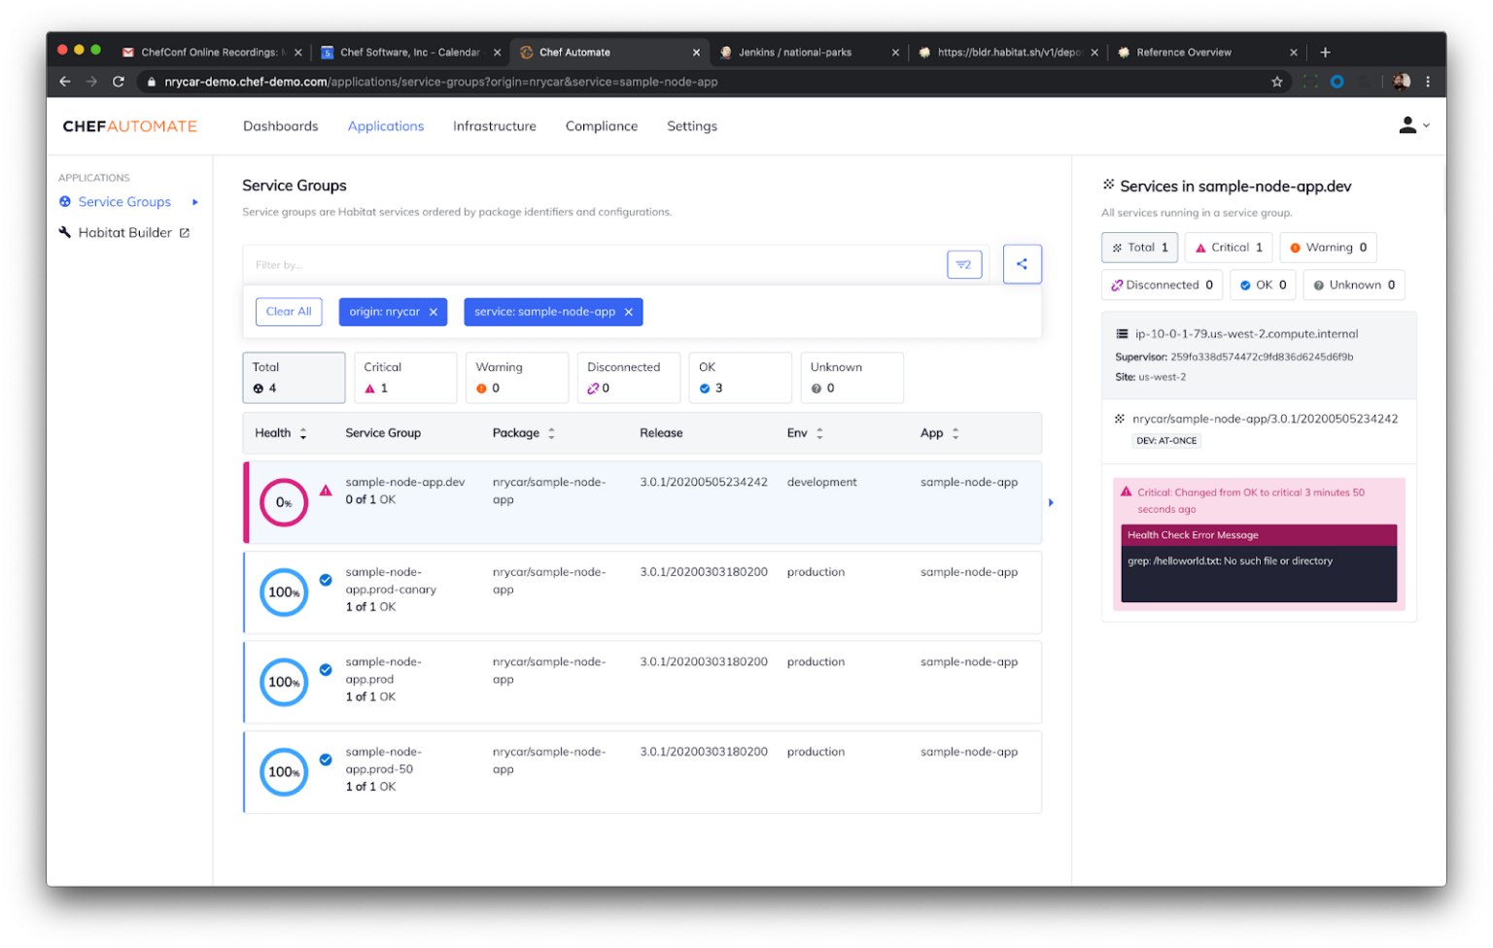Expand the sample-node-app.dev row details
Viewport: 1493px width, 948px height.
[1051, 503]
